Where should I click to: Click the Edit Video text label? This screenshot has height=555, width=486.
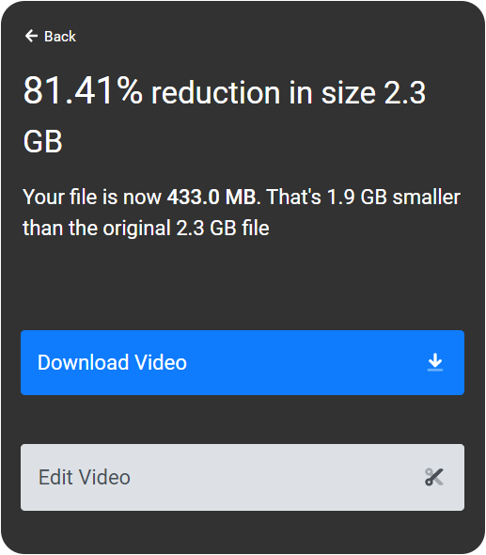coord(85,477)
